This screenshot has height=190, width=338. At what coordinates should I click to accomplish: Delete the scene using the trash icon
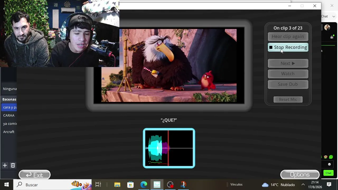click(13, 165)
